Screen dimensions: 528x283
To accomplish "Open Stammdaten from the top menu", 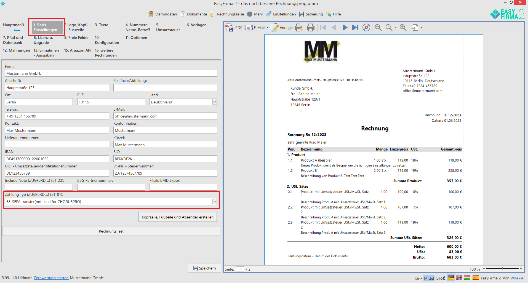I will [163, 14].
